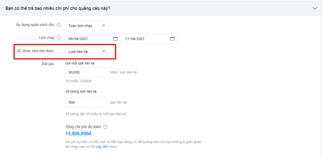This screenshot has width=322, height=158.
Task: Open the Lượt liên hệ billing dropdown
Action: click(86, 52)
